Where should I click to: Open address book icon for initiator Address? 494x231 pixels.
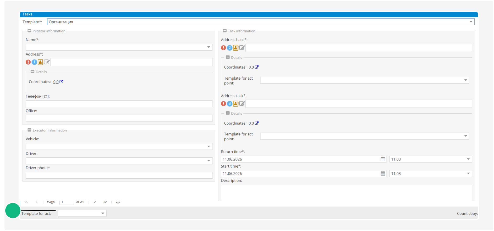40,62
